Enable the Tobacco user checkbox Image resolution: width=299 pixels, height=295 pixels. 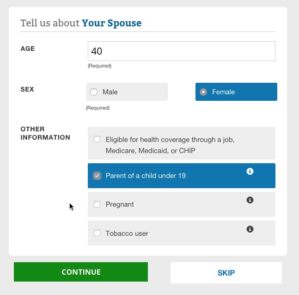point(97,233)
